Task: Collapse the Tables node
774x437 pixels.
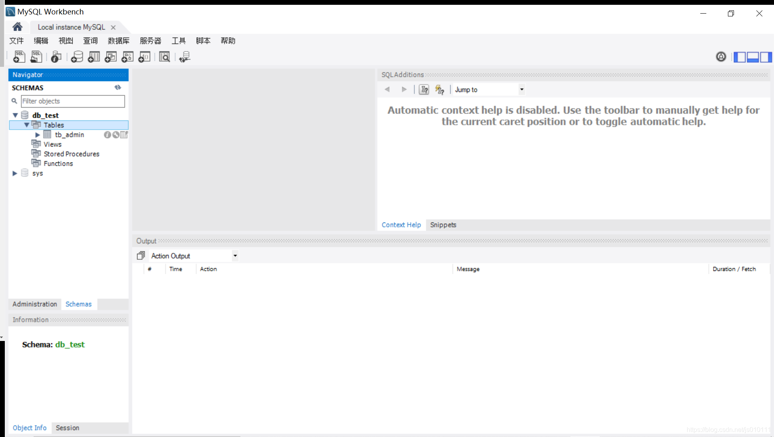Action: coord(26,125)
